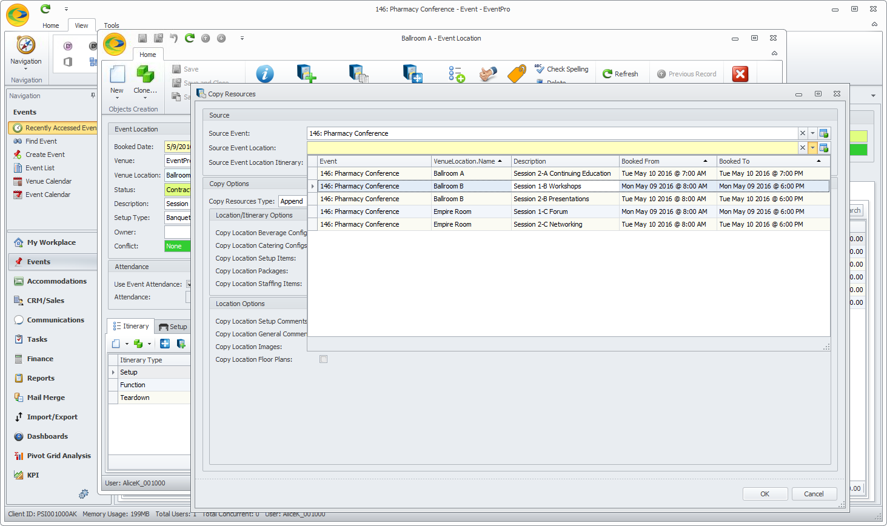Screen dimensions: 887x526
Task: Select Home tab of Event Location window
Action: click(x=148, y=55)
